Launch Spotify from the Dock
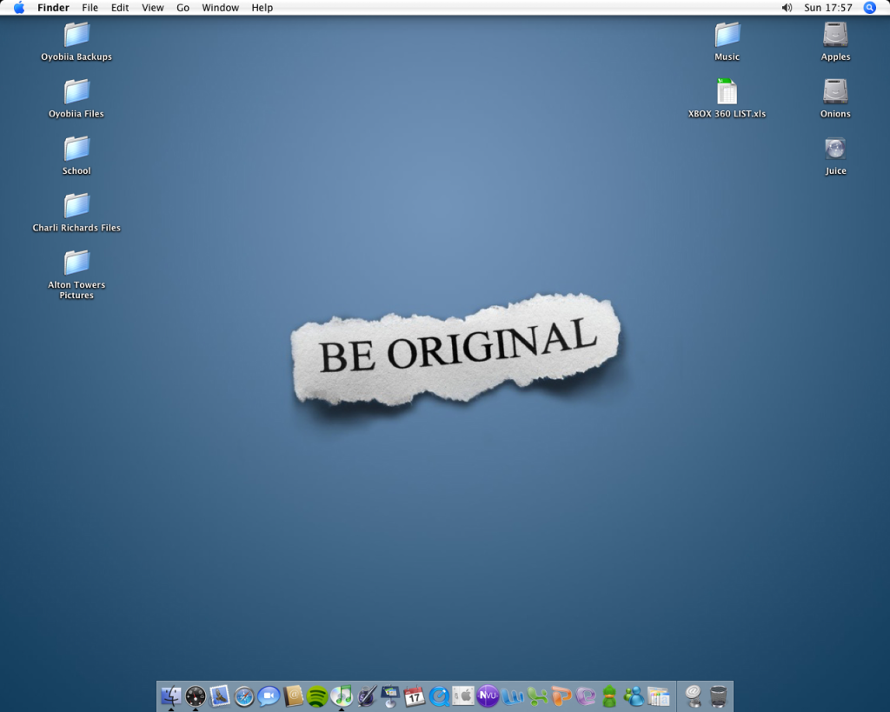Image resolution: width=890 pixels, height=712 pixels. (317, 696)
